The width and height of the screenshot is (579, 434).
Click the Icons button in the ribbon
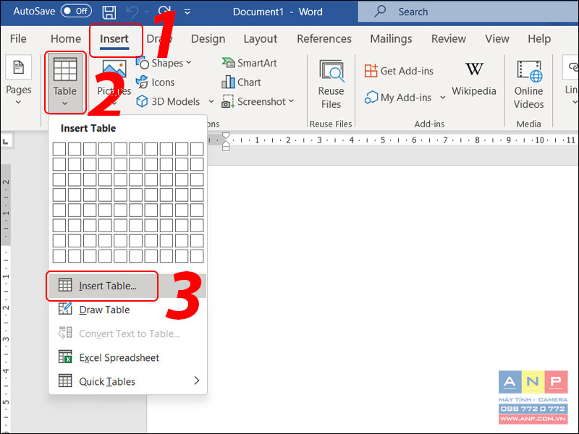156,82
